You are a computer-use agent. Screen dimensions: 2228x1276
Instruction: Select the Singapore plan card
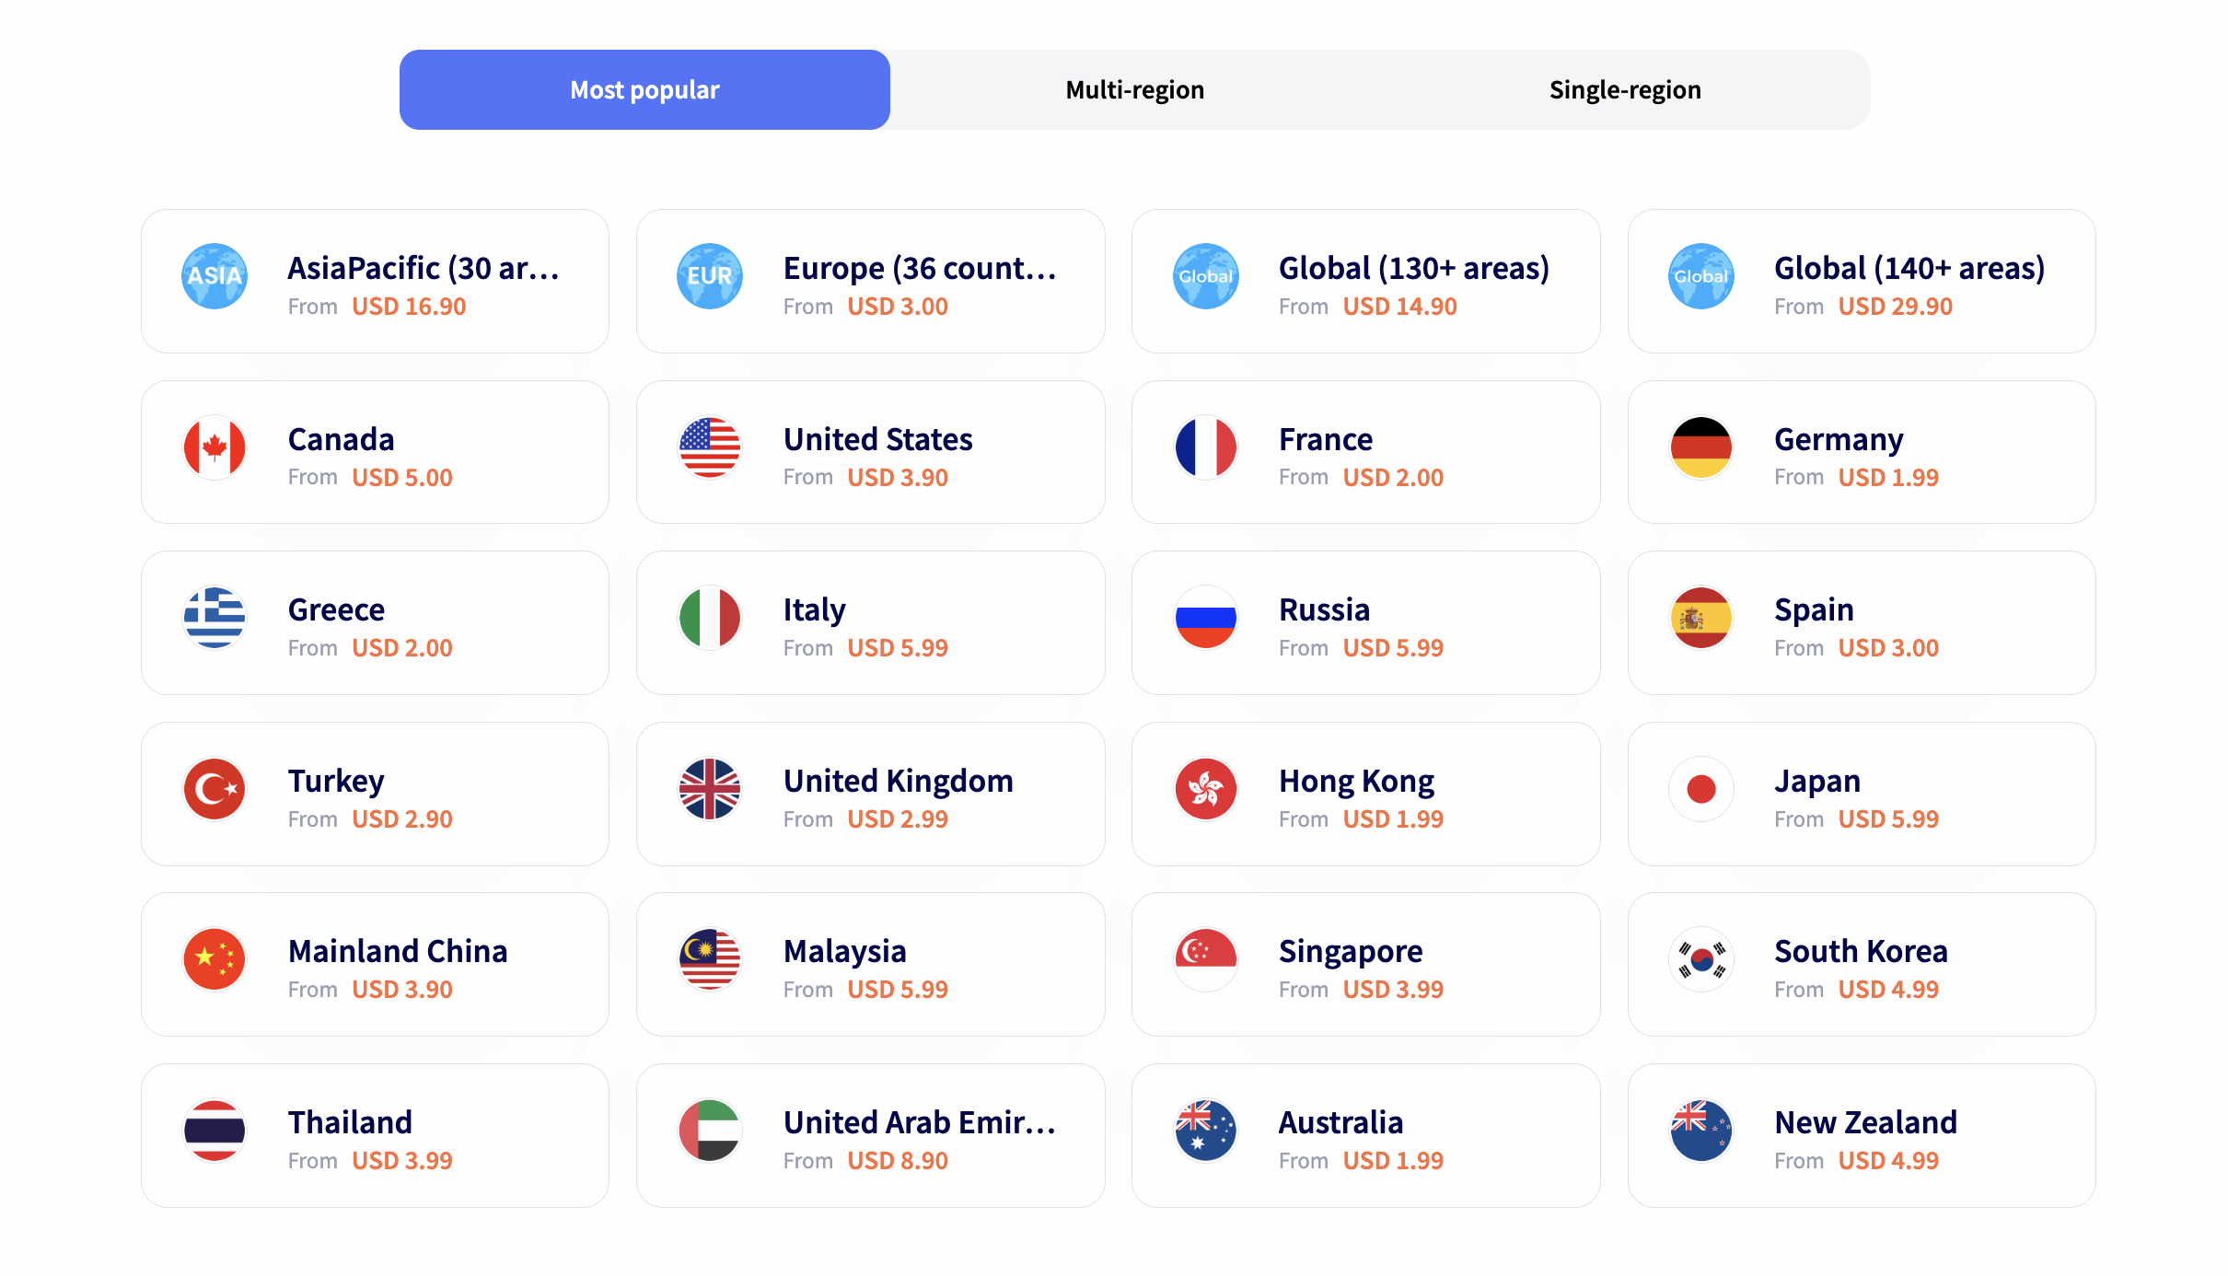coord(1366,964)
